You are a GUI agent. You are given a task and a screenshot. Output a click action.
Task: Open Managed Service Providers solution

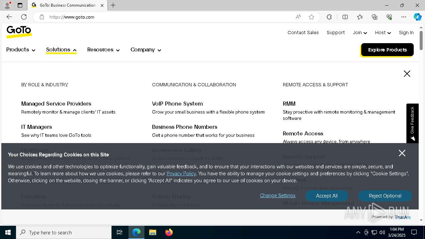click(56, 104)
